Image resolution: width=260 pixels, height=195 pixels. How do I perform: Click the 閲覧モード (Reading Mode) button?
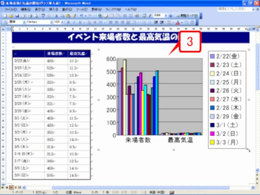(x=188, y=15)
